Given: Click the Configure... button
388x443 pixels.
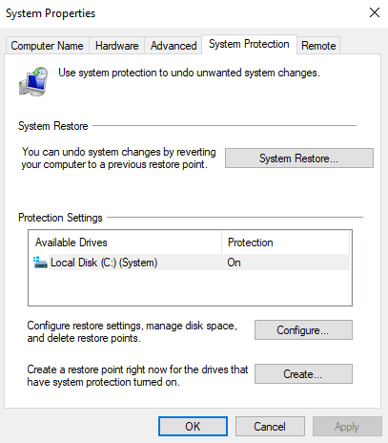Looking at the screenshot, I should coord(303,330).
